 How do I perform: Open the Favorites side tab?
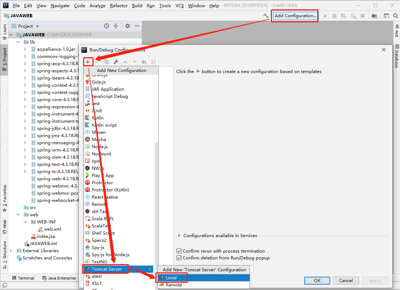coord(5,198)
